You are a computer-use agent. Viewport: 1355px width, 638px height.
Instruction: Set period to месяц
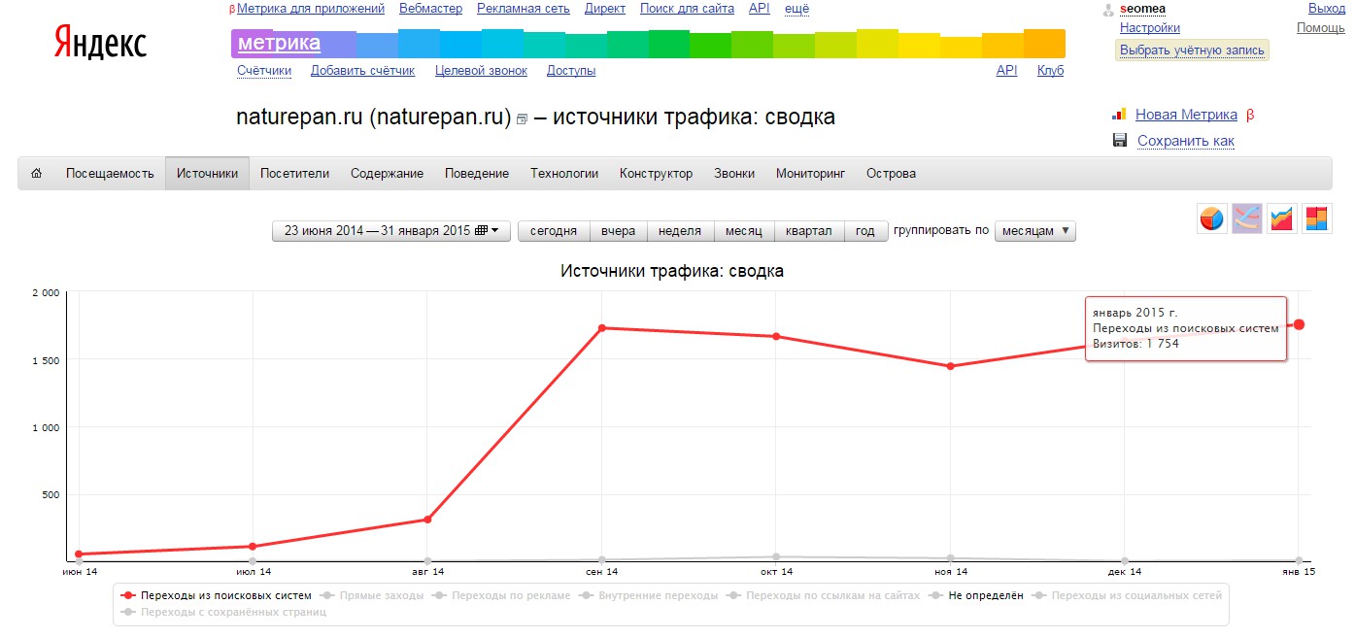pos(744,231)
